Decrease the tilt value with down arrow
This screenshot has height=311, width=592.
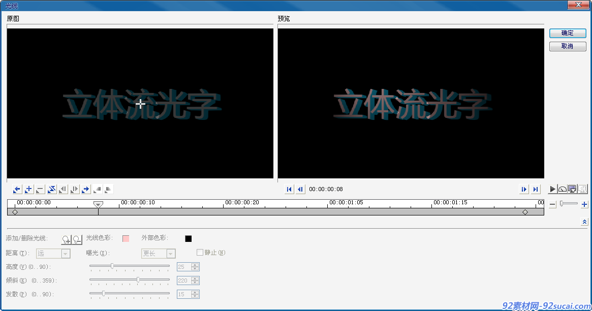pyautogui.click(x=195, y=283)
